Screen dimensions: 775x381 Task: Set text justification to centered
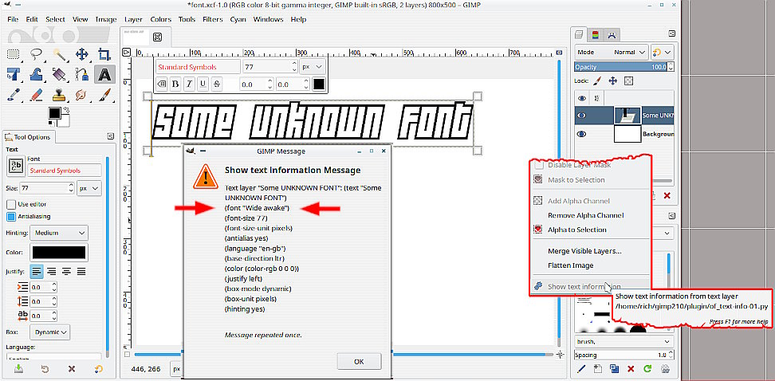(66, 271)
